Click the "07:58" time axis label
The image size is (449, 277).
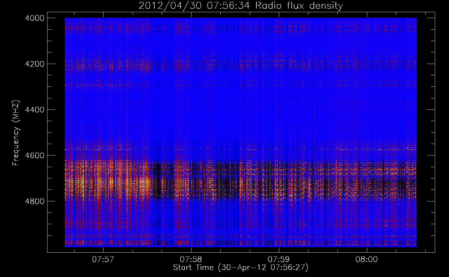pos(191,260)
